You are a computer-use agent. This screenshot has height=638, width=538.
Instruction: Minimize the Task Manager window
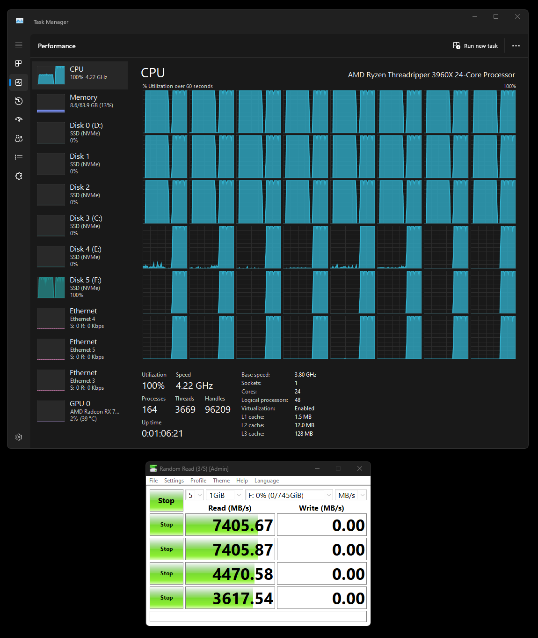(475, 16)
